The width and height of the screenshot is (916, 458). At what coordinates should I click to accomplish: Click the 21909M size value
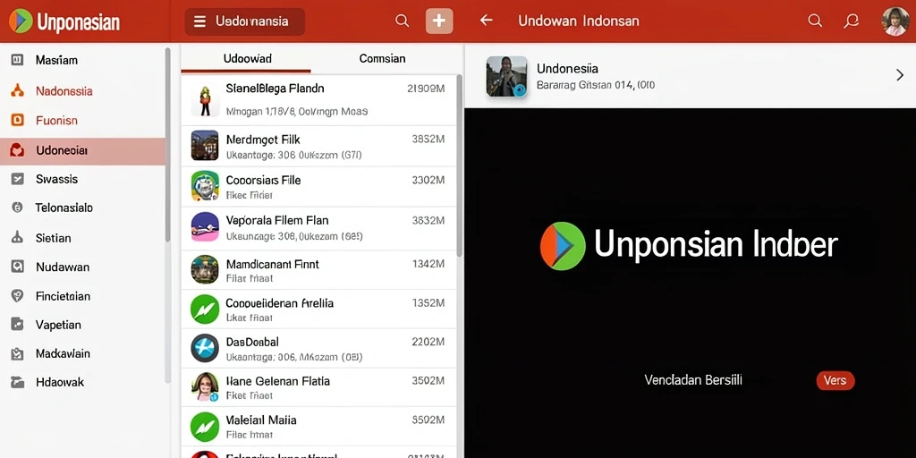425,89
